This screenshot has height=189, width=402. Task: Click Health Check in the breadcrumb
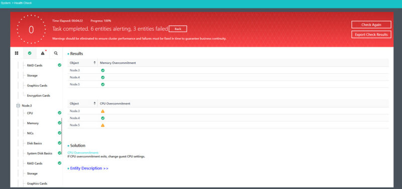point(23,3)
